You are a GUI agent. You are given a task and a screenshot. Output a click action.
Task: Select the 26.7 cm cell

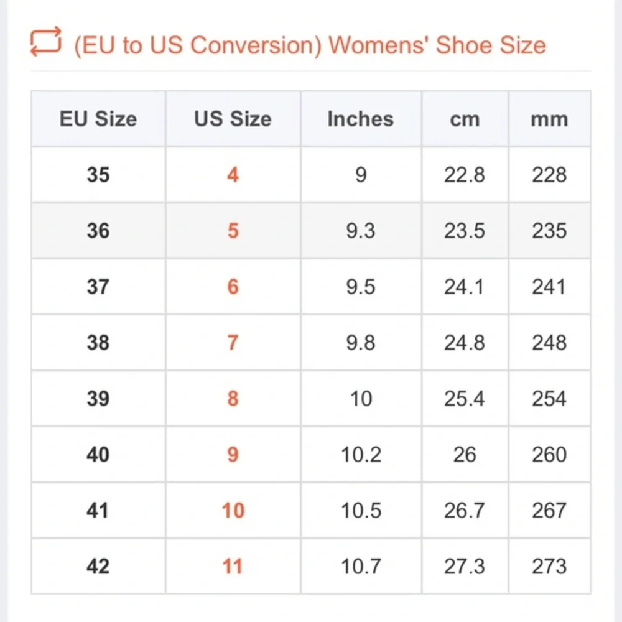[x=465, y=511]
